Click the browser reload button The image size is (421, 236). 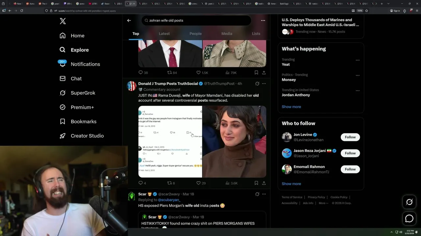coord(22,10)
